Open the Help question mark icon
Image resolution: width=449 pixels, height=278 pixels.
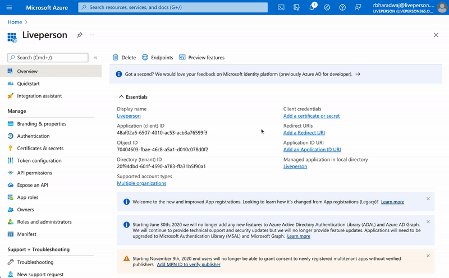coord(342,7)
